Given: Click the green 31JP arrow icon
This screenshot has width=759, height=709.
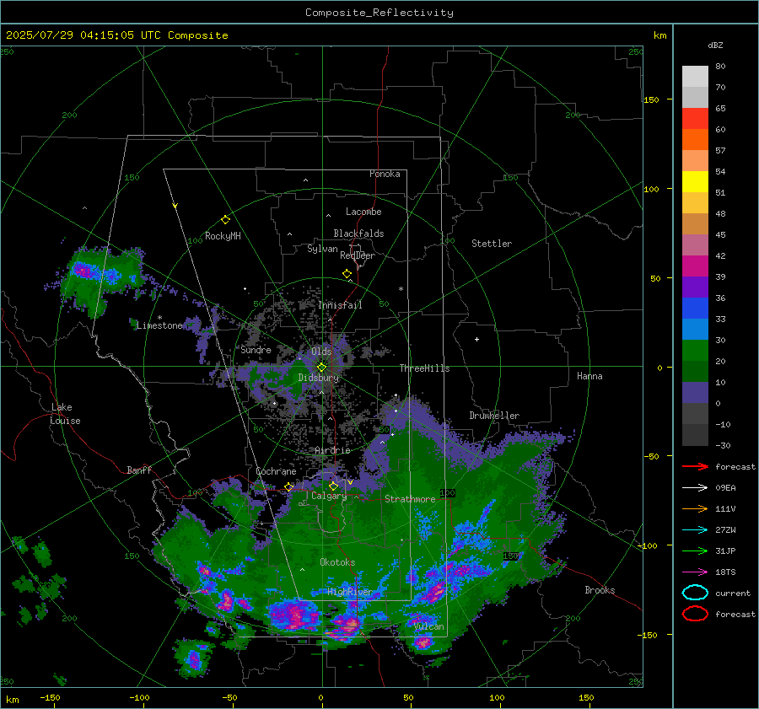Looking at the screenshot, I should click(695, 551).
